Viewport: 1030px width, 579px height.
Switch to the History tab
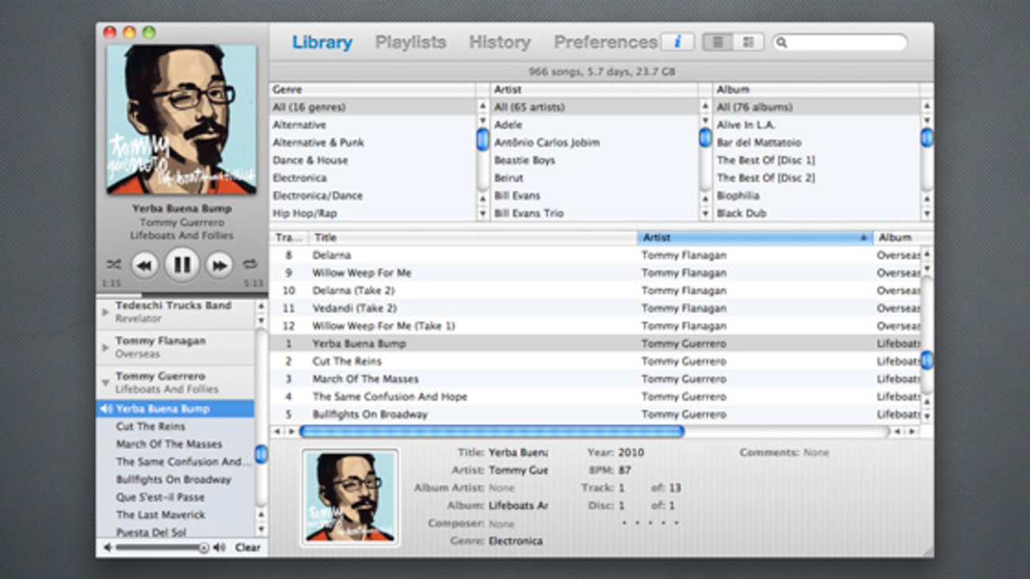click(x=499, y=42)
